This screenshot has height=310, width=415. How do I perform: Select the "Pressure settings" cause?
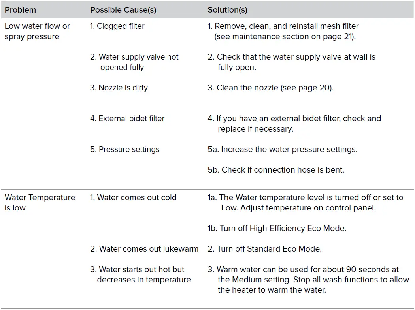(x=125, y=149)
